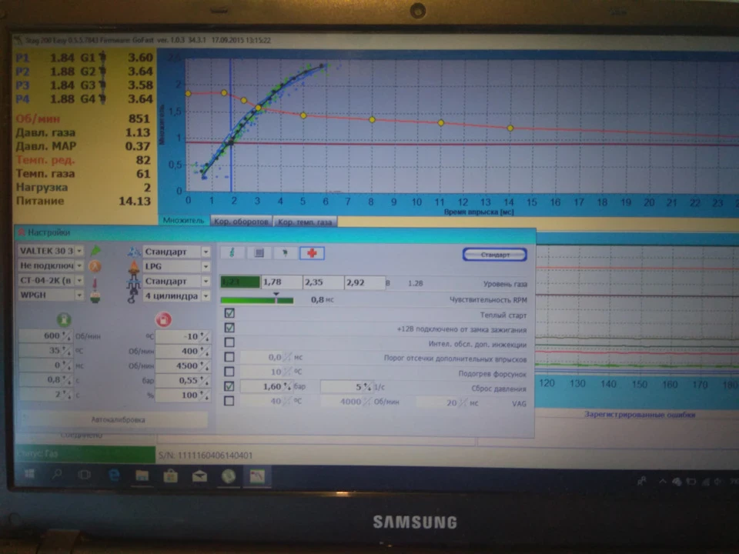This screenshot has width=739, height=554.
Task: Click the 1,78 gas level field
Action: (282, 282)
